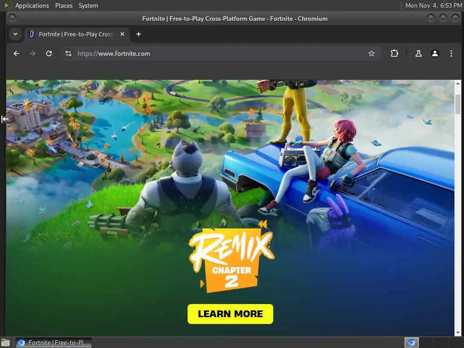Close the Fortnite tab
The width and height of the screenshot is (464, 348).
pos(122,34)
